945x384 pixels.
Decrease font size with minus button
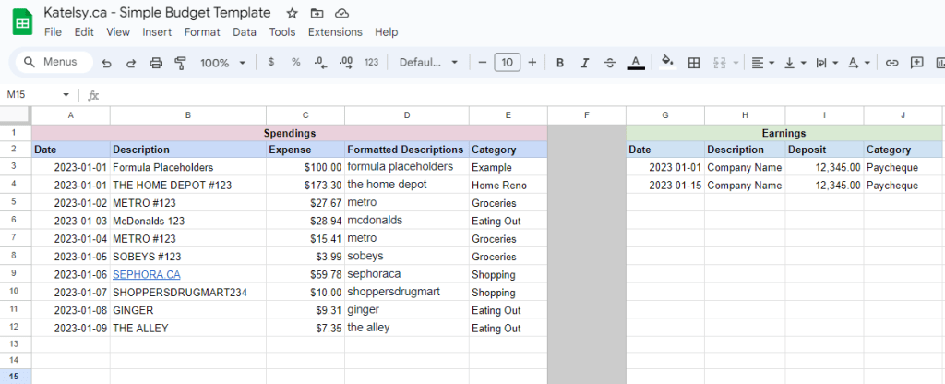point(482,62)
